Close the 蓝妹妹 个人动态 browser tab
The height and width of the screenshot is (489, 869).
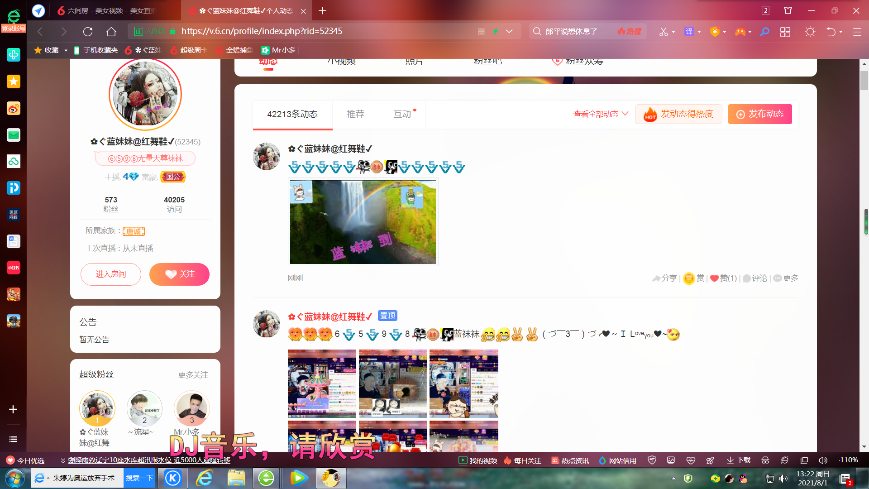(x=303, y=11)
